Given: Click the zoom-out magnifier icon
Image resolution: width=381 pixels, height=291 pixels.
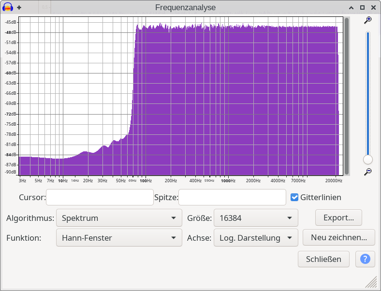Looking at the screenshot, I should point(368,172).
